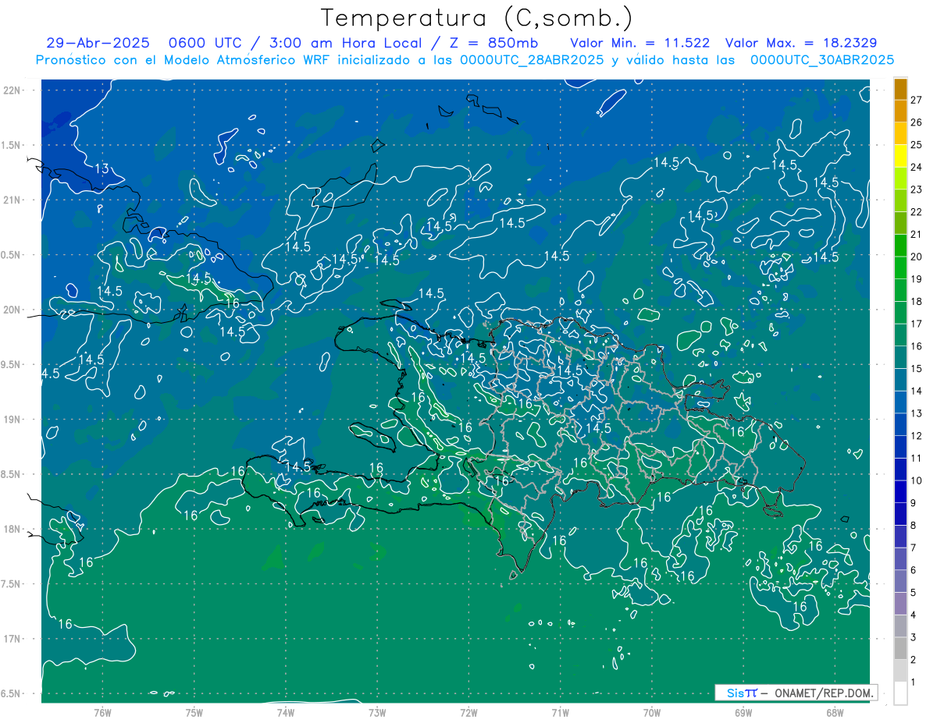Click the blue swatch between 12 and 13
The height and width of the screenshot is (723, 937).
(x=901, y=424)
